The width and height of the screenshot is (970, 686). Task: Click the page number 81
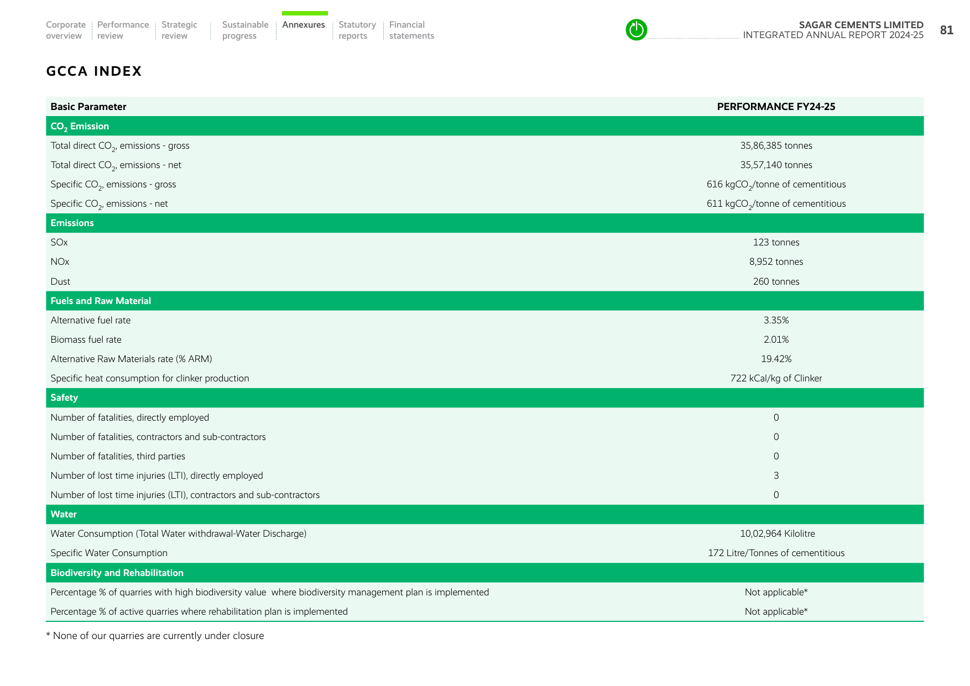pyautogui.click(x=946, y=30)
